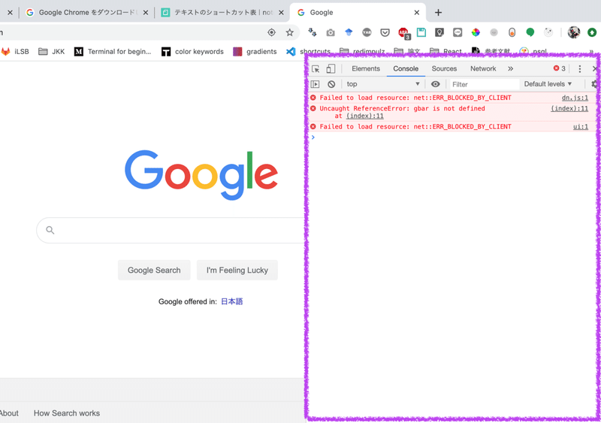Viewport: 601px width, 423px height.
Task: Open the LINE extension icon
Action: pos(458,32)
